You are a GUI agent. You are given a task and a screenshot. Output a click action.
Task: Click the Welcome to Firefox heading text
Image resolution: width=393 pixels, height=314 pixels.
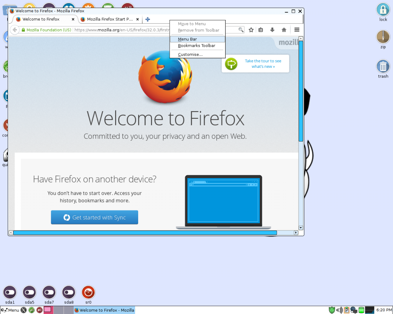click(x=165, y=118)
